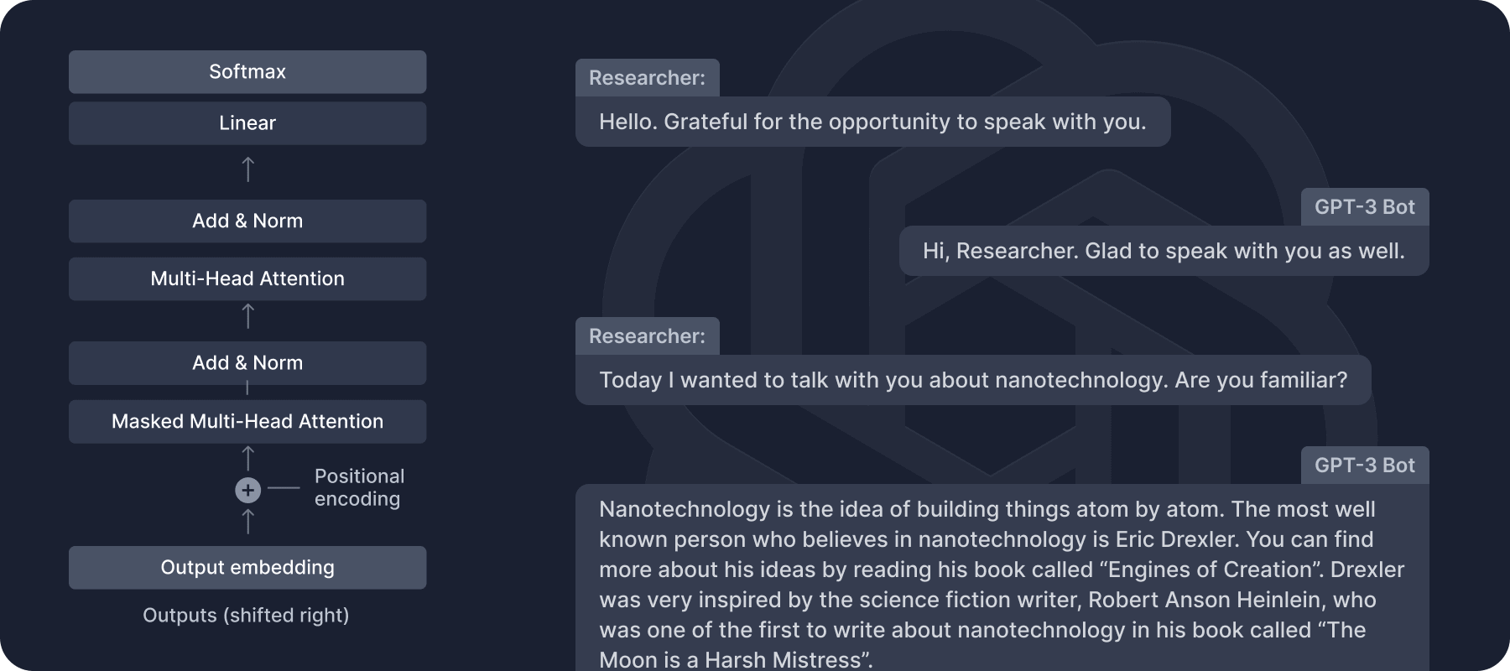Viewport: 1510px width, 671px height.
Task: Select the Masked Multi-Head Attention block
Action: [247, 422]
